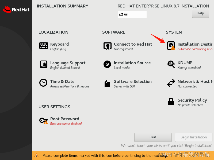This screenshot has height=160, width=214.
Task: Click the 'LOCALIZATION' section heading
Action: point(53,32)
